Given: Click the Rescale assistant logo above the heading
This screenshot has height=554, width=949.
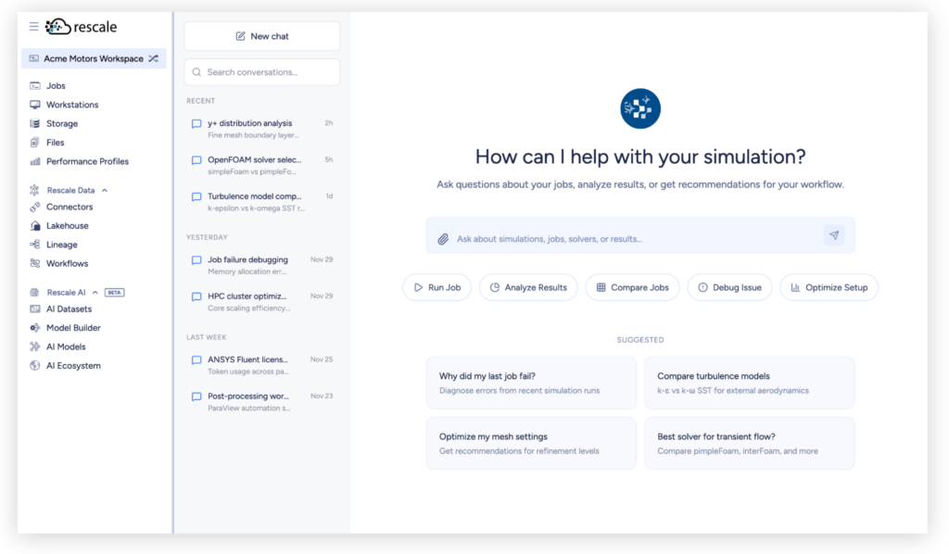Looking at the screenshot, I should (x=639, y=108).
